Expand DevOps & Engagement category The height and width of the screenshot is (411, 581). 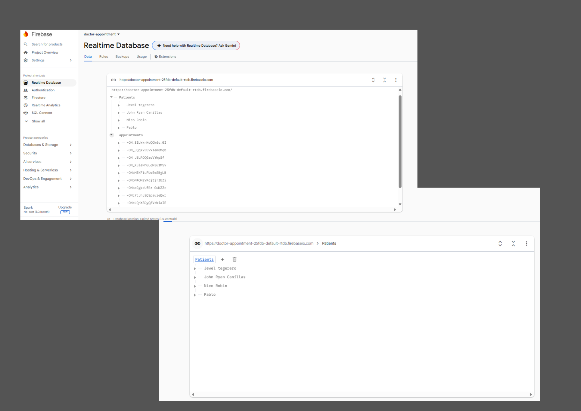pyautogui.click(x=71, y=179)
